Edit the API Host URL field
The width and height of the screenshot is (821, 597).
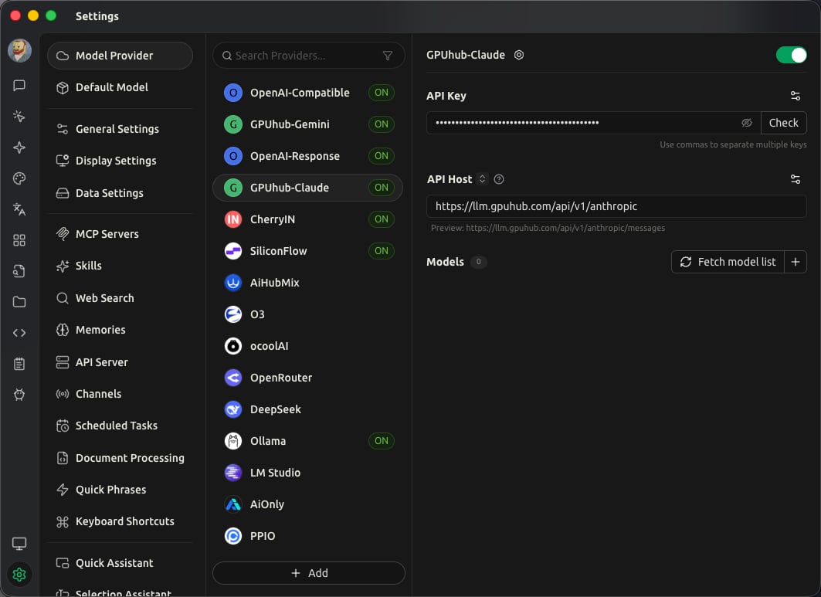pos(616,206)
